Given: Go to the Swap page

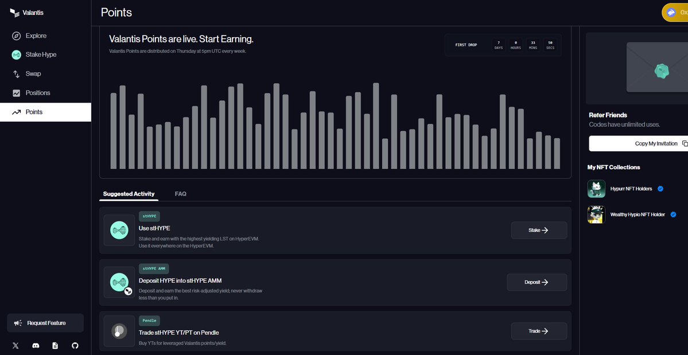Looking at the screenshot, I should tap(46, 73).
